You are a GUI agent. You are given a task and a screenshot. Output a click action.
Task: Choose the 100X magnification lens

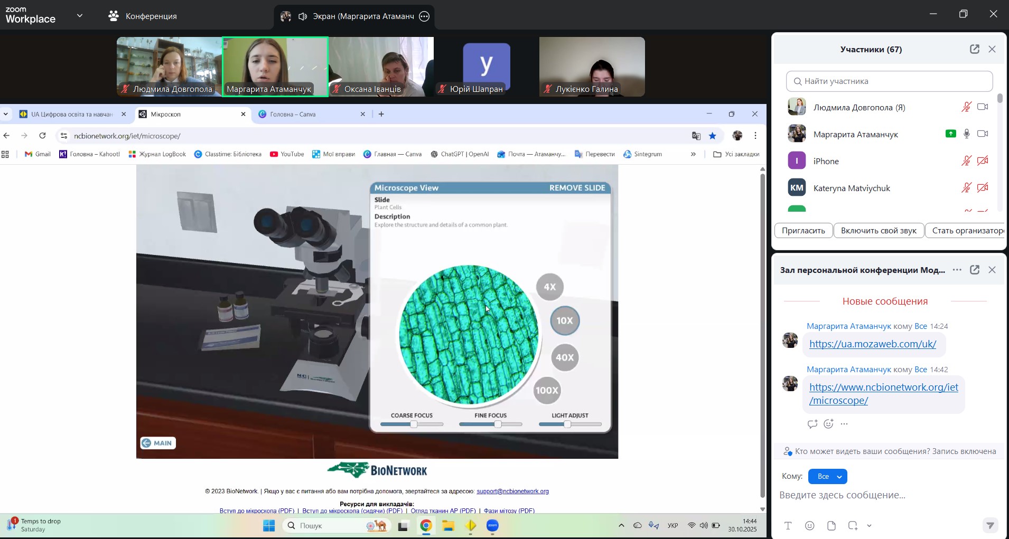[x=546, y=391]
